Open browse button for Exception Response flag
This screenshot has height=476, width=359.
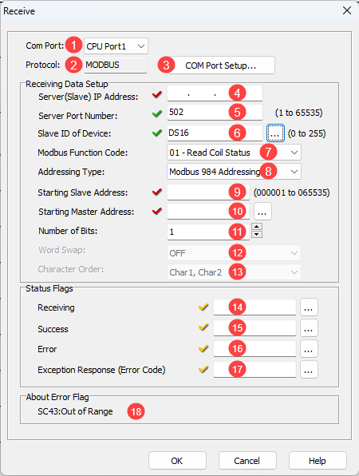point(309,370)
